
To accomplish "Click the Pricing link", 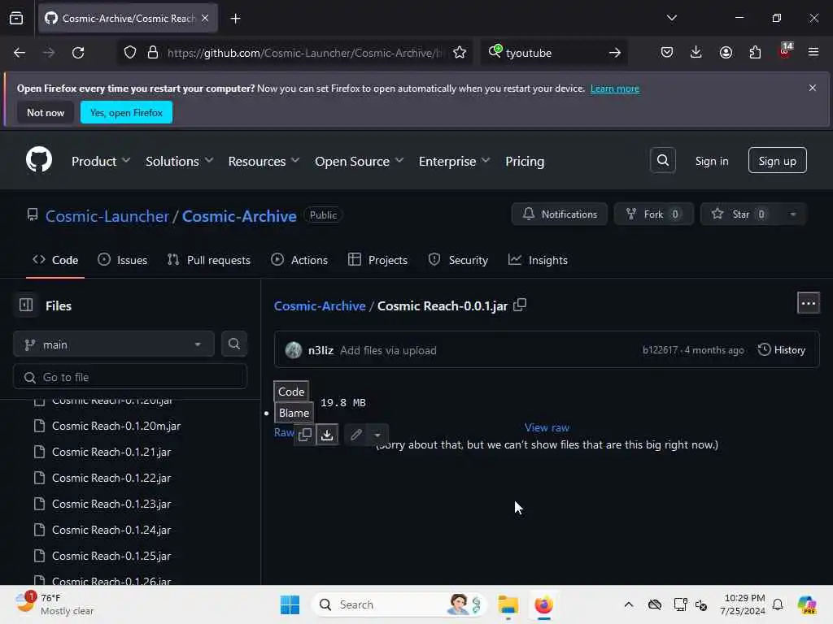I will 525,161.
